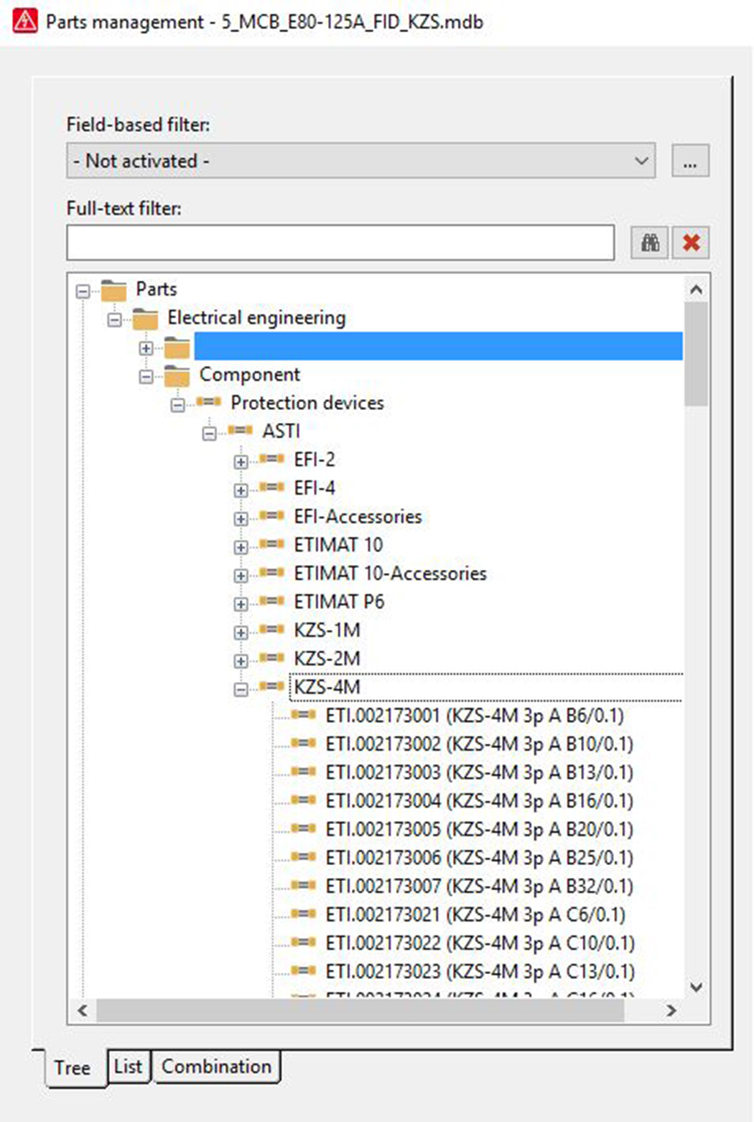This screenshot has width=754, height=1122.
Task: Expand the KZS-1M node
Action: click(241, 632)
